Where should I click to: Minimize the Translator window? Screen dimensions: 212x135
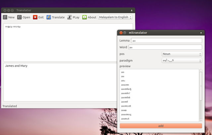[x=10, y=10]
